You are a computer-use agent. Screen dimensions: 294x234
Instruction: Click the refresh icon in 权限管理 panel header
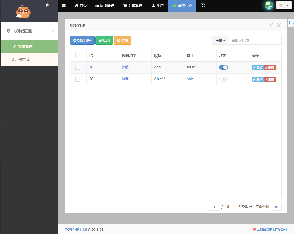272,25
